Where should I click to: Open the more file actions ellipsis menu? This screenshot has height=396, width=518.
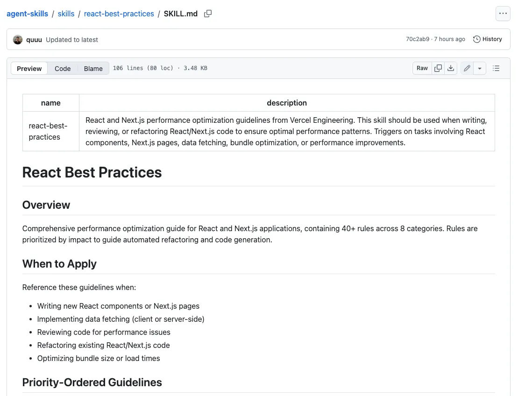503,14
